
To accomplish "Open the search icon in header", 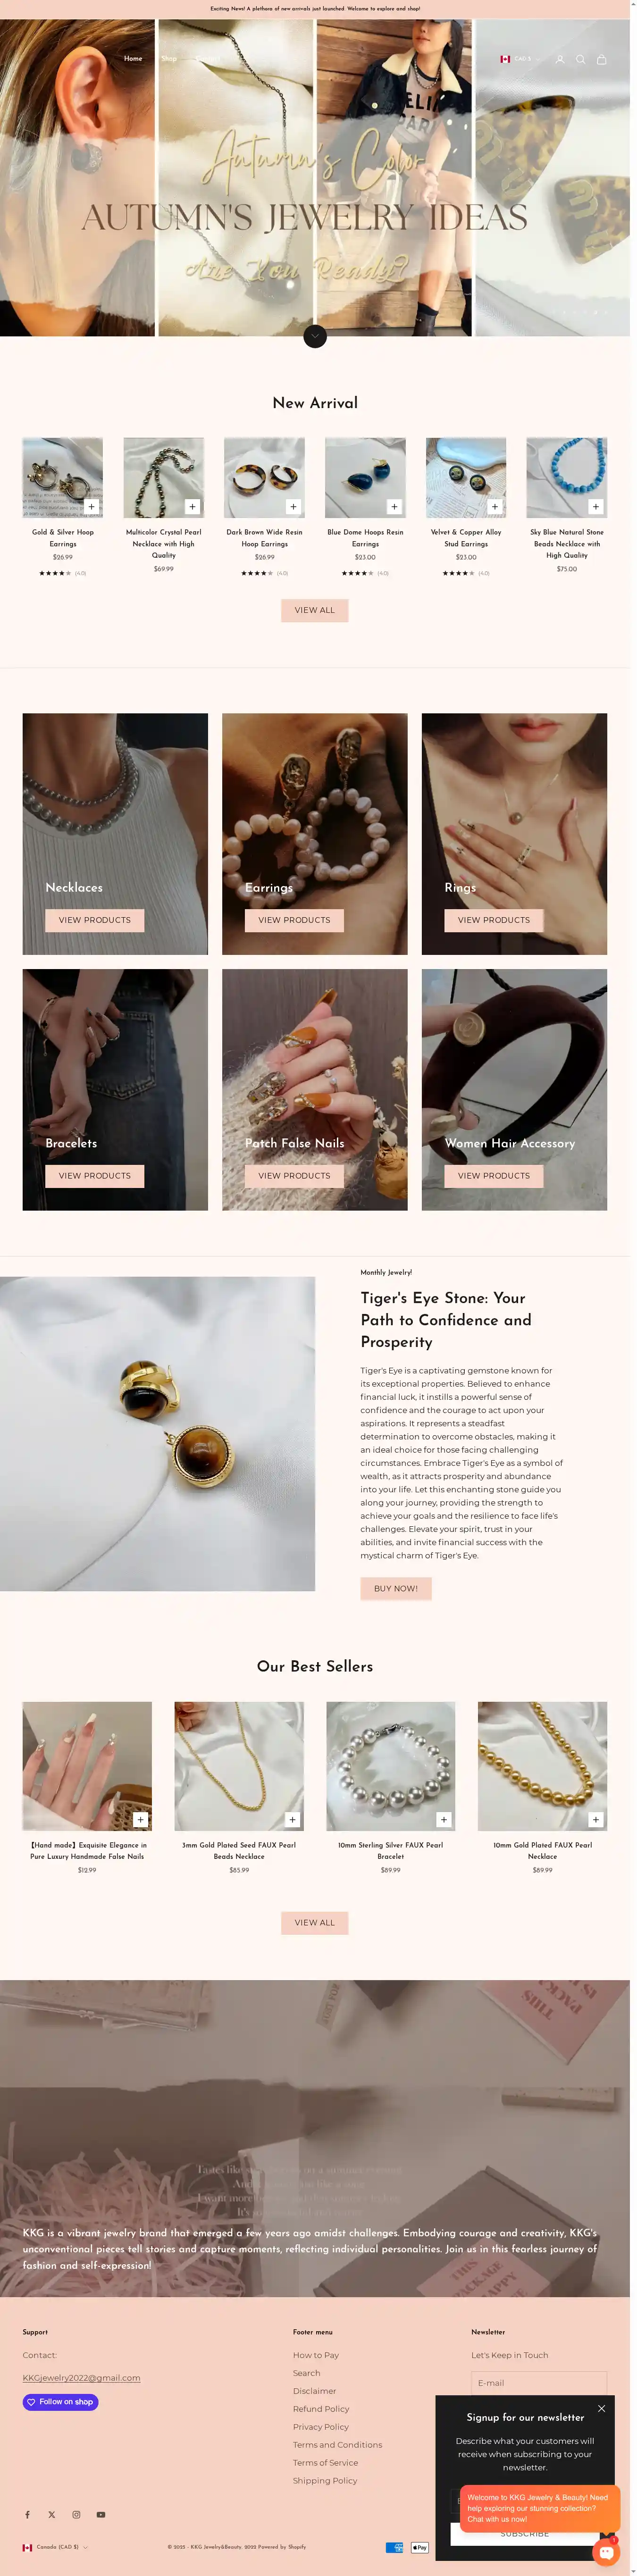I will [581, 60].
